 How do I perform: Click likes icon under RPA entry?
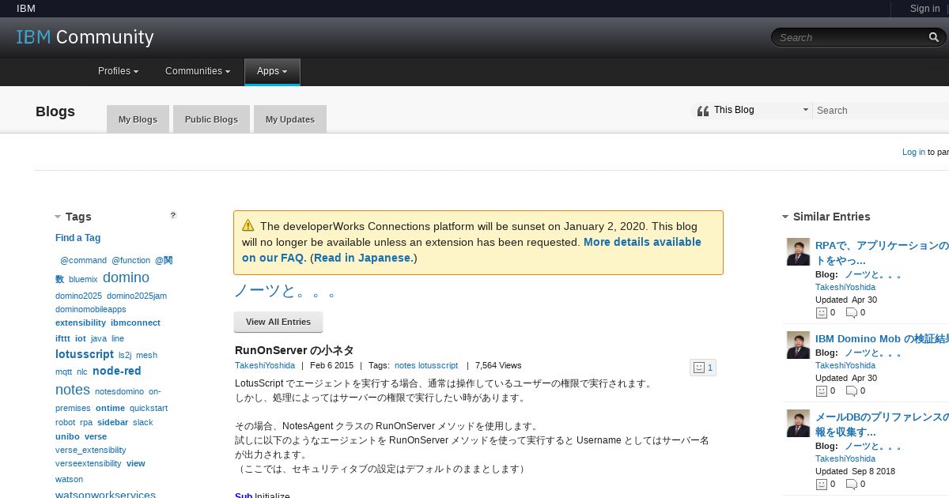point(821,312)
